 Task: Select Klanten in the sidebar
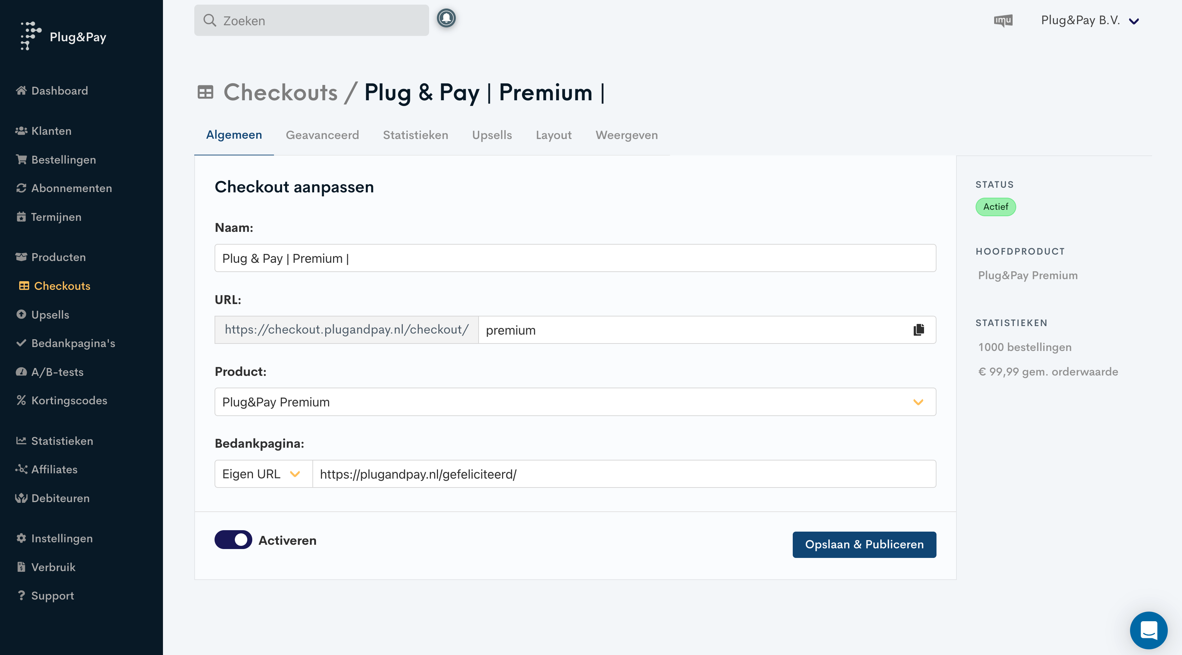pyautogui.click(x=51, y=131)
